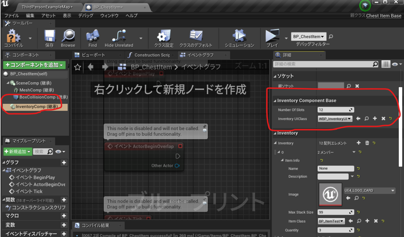The width and height of the screenshot is (404, 237).
Task: Empty Inventory array with trash icon
Action: (x=367, y=143)
